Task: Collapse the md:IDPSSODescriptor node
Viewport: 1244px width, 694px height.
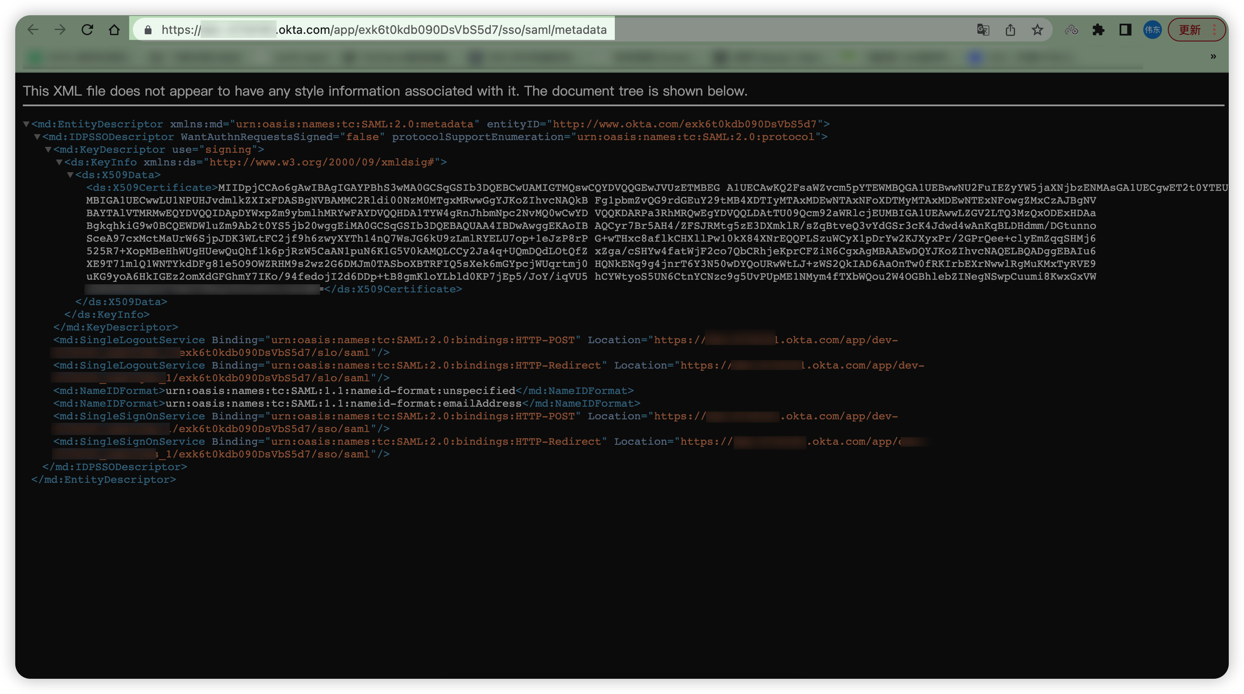Action: 37,137
